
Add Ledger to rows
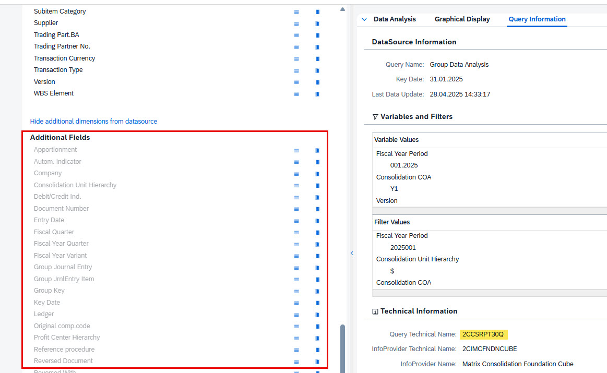296,315
